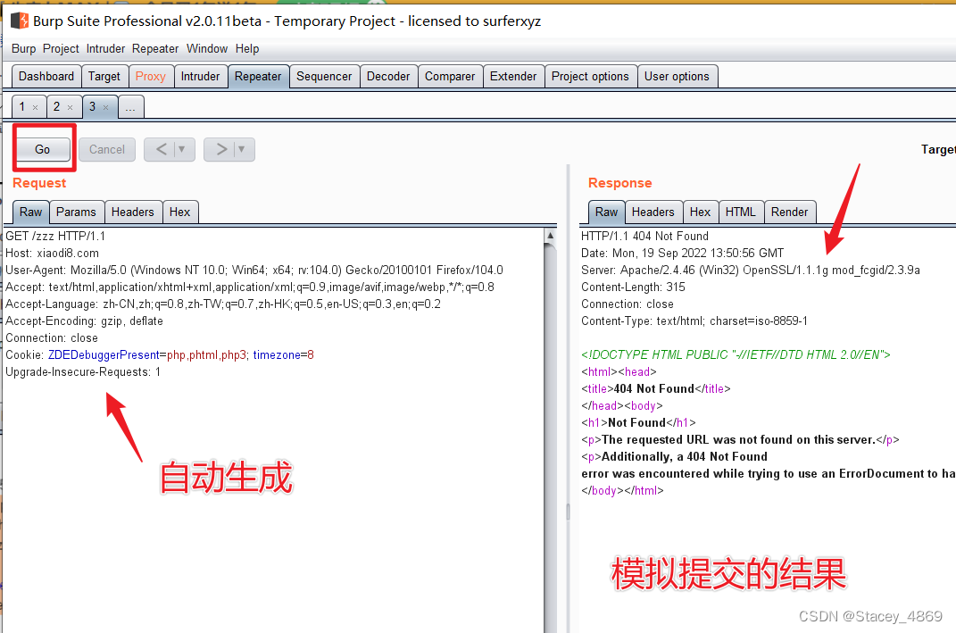Select the request Raw view tab

coord(30,212)
